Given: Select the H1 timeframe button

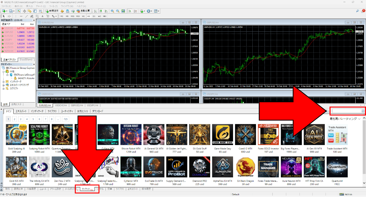Looking at the screenshot, I should point(83,16).
